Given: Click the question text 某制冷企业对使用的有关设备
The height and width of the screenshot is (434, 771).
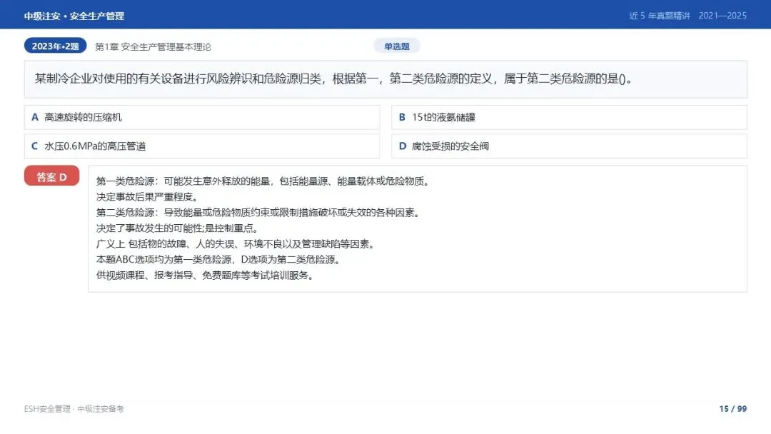Looking at the screenshot, I should click(333, 79).
